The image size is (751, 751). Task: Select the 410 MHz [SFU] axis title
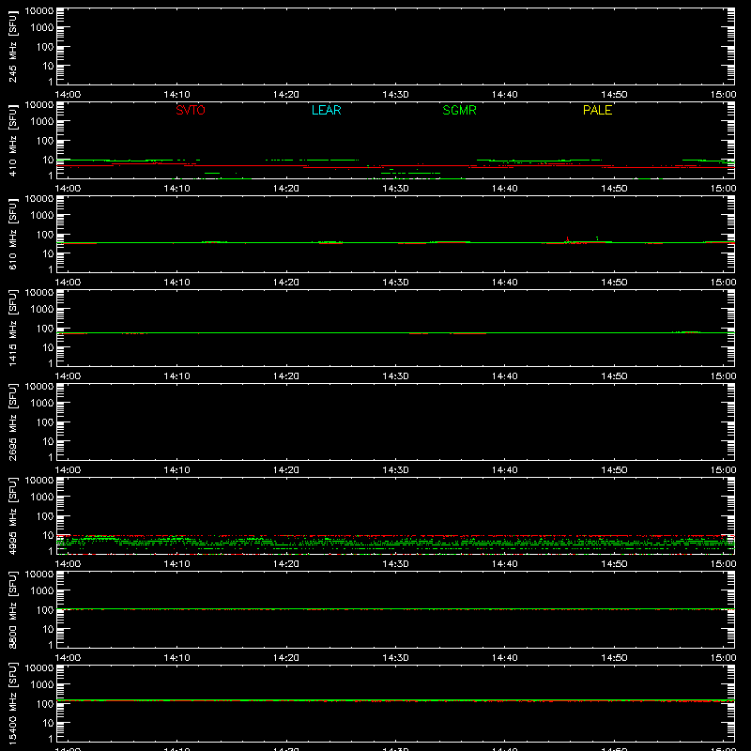point(12,140)
